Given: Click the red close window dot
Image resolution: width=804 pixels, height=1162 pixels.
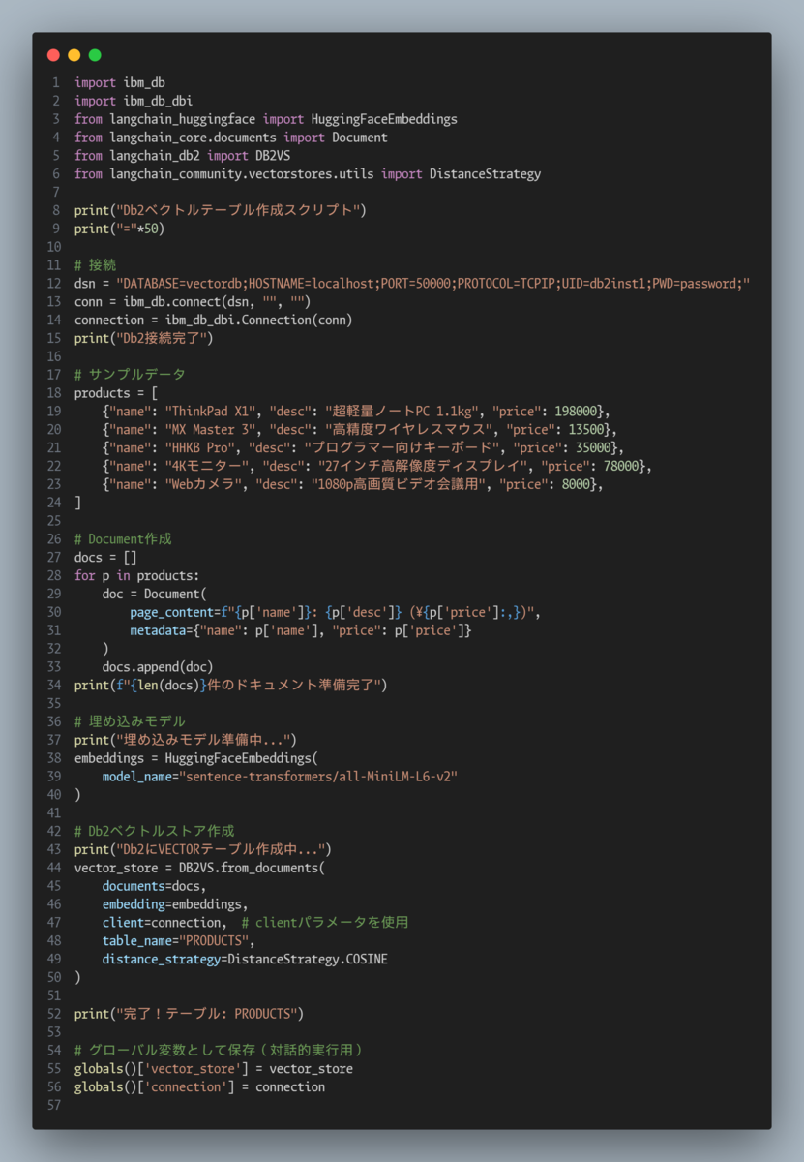Looking at the screenshot, I should [x=53, y=55].
